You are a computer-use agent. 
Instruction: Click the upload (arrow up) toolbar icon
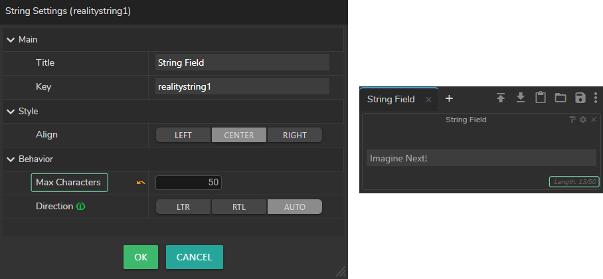coord(501,98)
